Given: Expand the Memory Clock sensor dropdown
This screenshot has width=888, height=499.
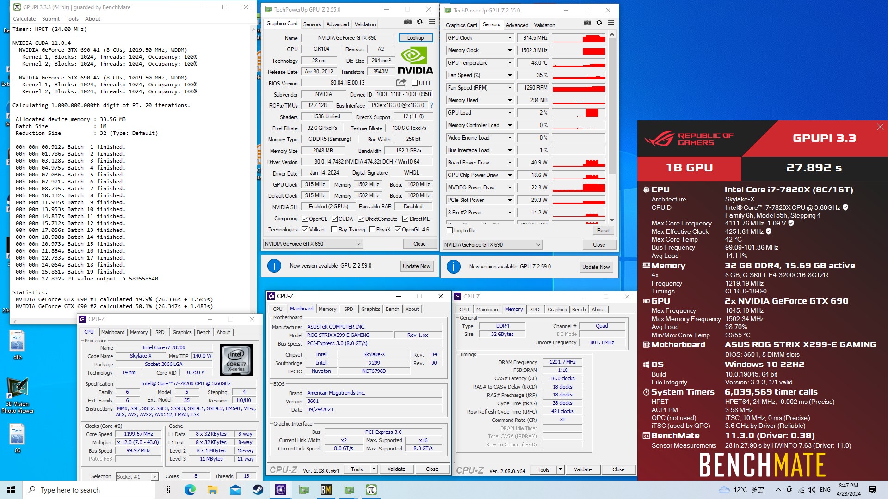Looking at the screenshot, I should pos(510,50).
